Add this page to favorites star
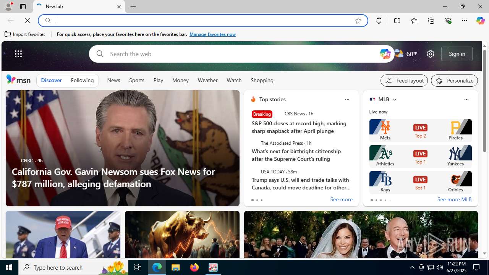The height and width of the screenshot is (275, 489). pyautogui.click(x=358, y=21)
